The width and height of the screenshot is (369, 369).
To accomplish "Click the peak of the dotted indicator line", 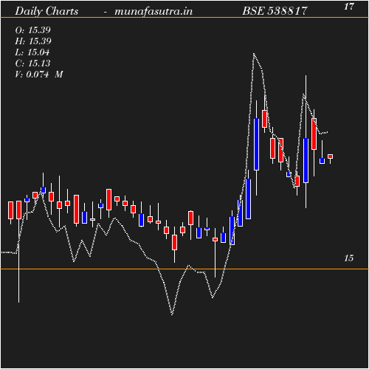I will (254, 53).
